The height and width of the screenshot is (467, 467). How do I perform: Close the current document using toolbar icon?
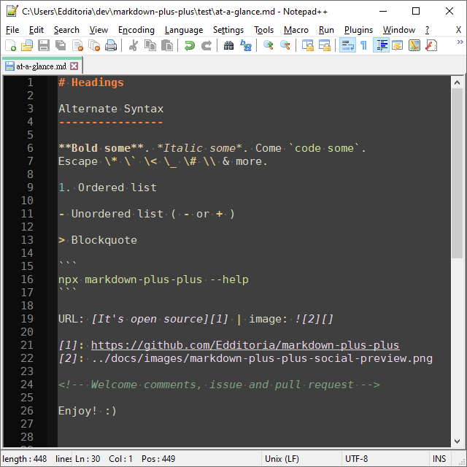coord(77,45)
